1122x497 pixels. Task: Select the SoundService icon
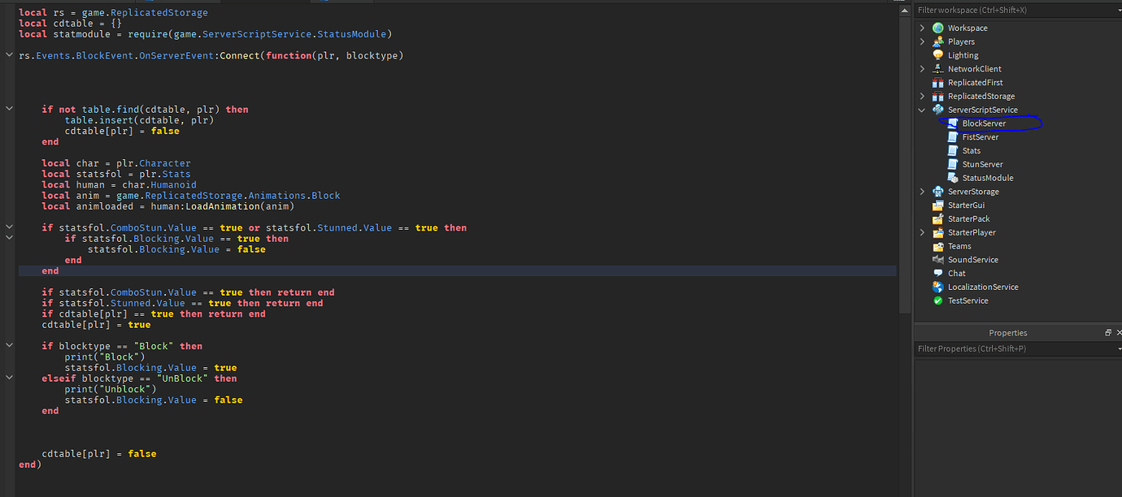(937, 259)
